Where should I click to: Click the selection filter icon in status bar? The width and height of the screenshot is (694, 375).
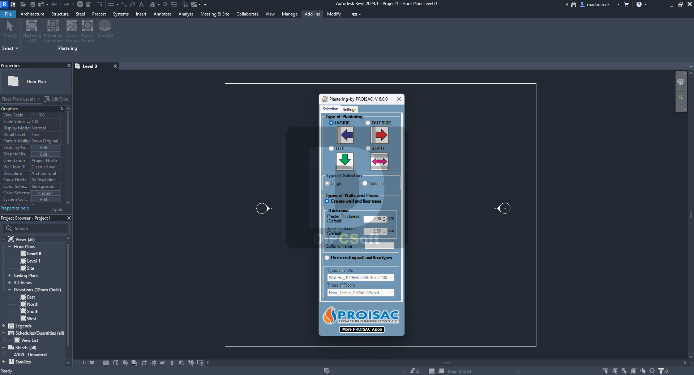[x=661, y=371]
